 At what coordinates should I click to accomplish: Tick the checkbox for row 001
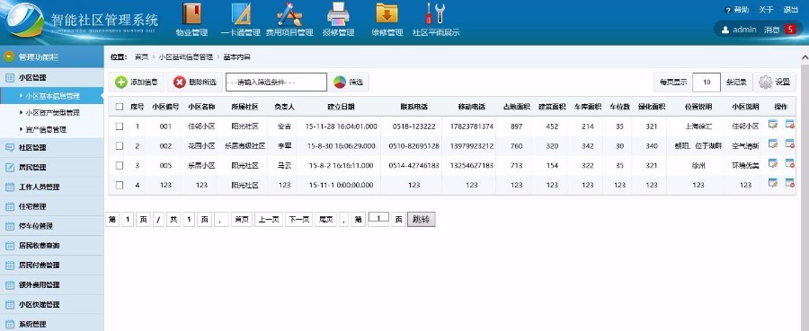120,126
